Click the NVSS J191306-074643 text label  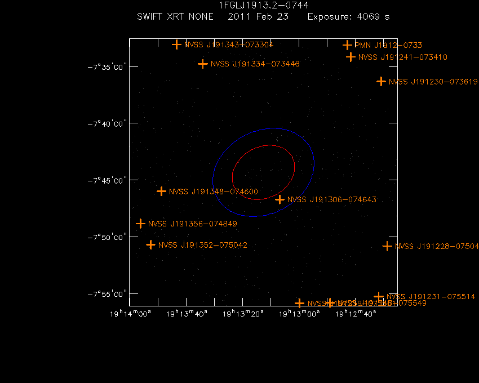[332, 199]
